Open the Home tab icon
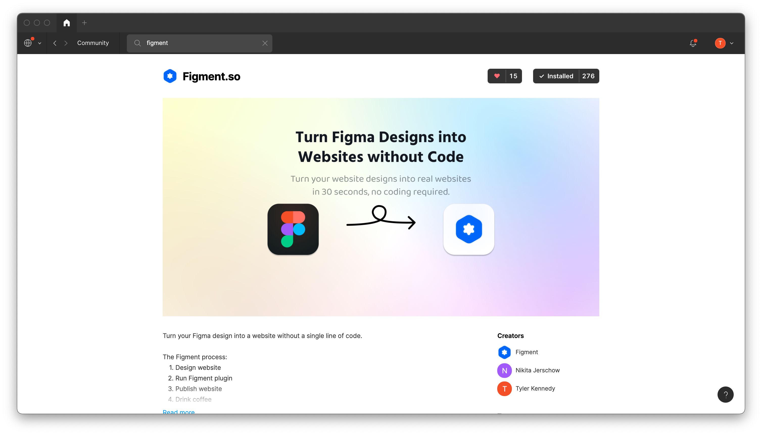This screenshot has height=435, width=762. [x=67, y=23]
